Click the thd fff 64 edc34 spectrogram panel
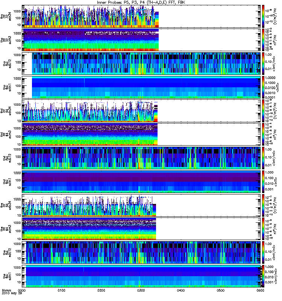Screen dimensions: 282x301 click(141, 111)
